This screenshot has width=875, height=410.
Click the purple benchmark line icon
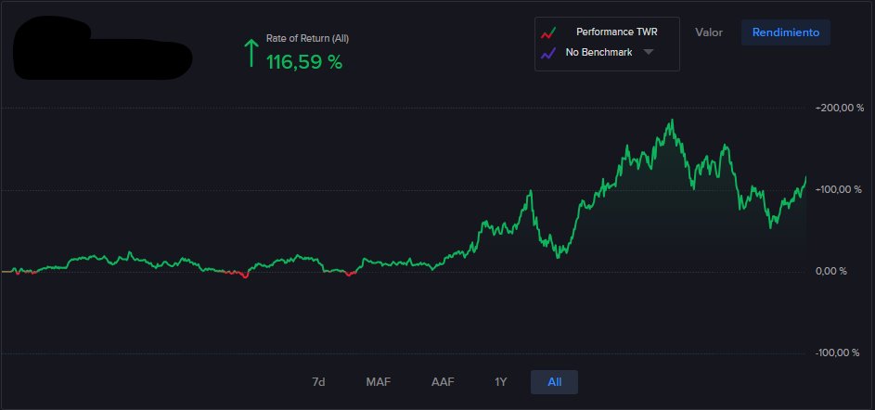548,53
